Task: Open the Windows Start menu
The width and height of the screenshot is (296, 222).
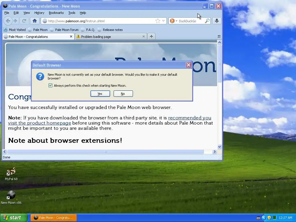Action: (14, 218)
